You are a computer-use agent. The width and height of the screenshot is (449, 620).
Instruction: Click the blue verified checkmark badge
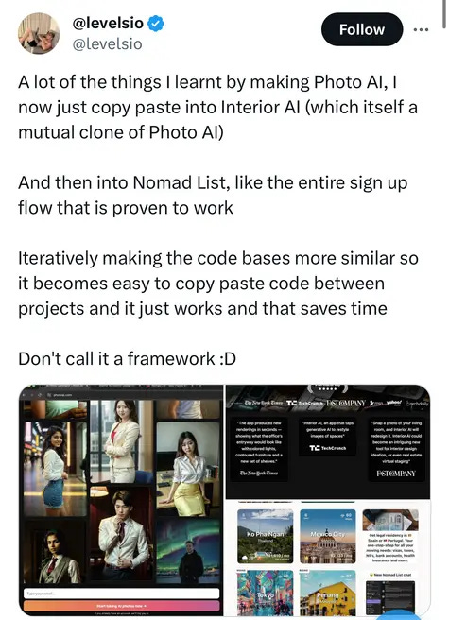point(156,24)
